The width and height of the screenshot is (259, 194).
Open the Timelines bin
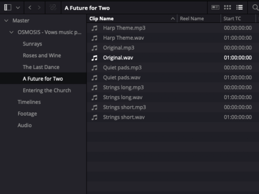[29, 102]
